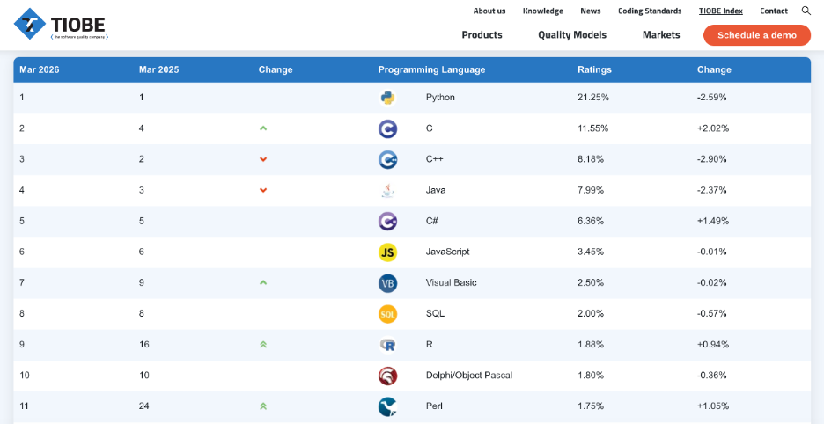Open the search magnifier icon
The height and width of the screenshot is (424, 824).
coord(806,11)
